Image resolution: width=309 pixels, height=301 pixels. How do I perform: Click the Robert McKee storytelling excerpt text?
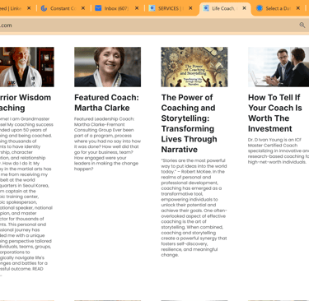[x=194, y=208]
